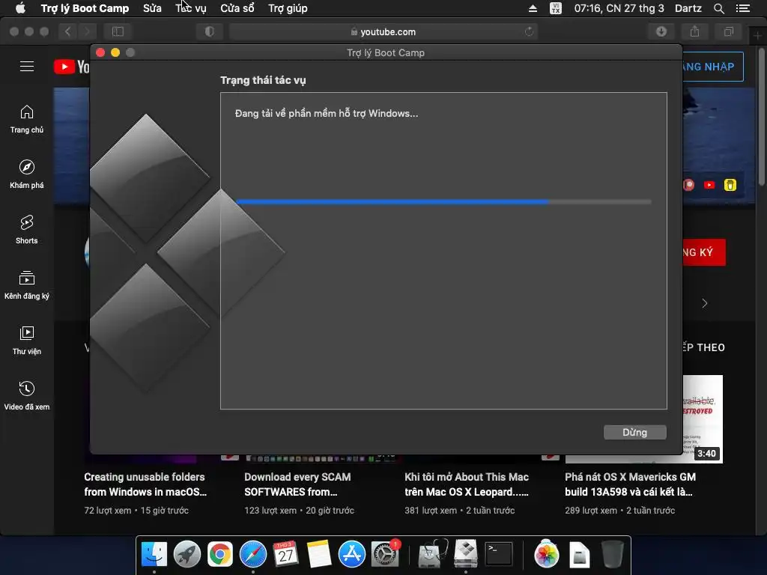Open the Tác vụ menu
The width and height of the screenshot is (767, 575).
191,7
